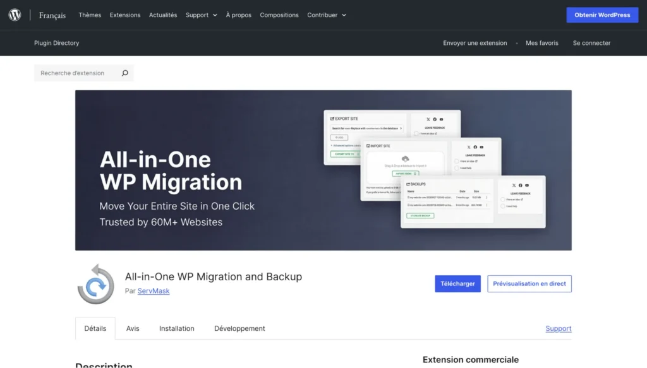This screenshot has height=368, width=647.
Task: Open the Extensions menu item
Action: point(125,15)
